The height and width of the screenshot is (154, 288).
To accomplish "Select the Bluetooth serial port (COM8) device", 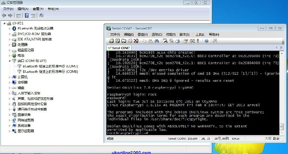I will coord(50,72).
